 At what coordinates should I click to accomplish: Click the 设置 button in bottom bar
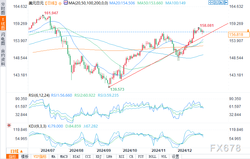click(x=175, y=157)
